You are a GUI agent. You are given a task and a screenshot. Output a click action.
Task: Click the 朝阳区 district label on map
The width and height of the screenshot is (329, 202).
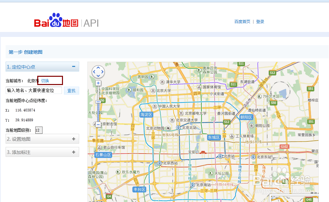246,117
